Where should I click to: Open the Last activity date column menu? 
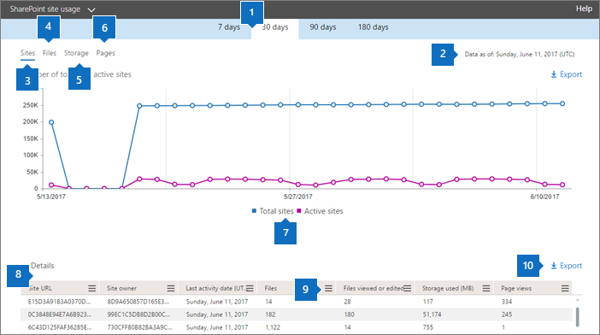(x=250, y=288)
